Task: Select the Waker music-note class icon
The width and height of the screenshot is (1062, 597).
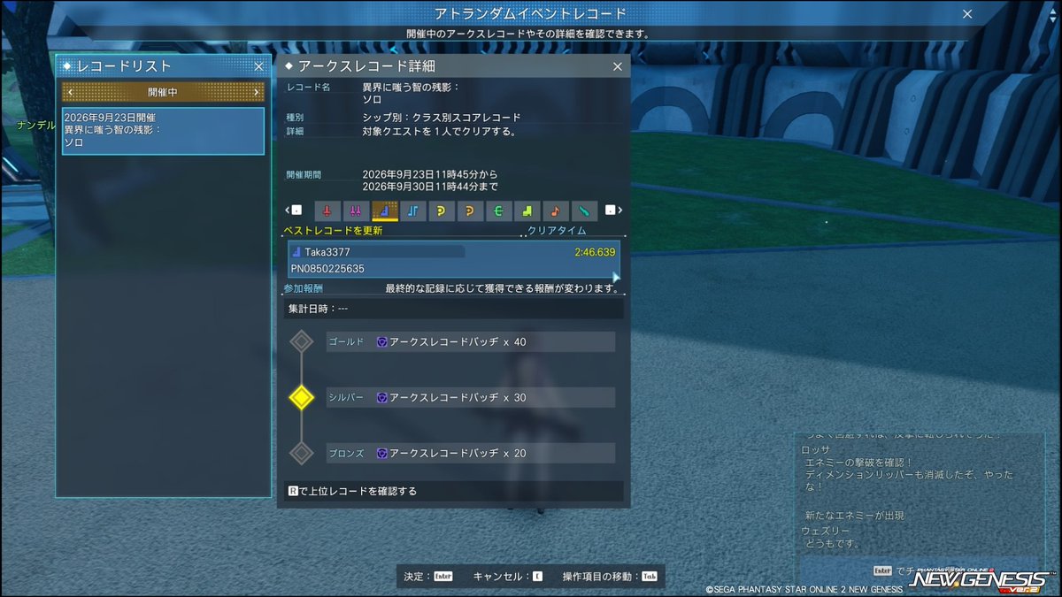Action: (x=555, y=210)
